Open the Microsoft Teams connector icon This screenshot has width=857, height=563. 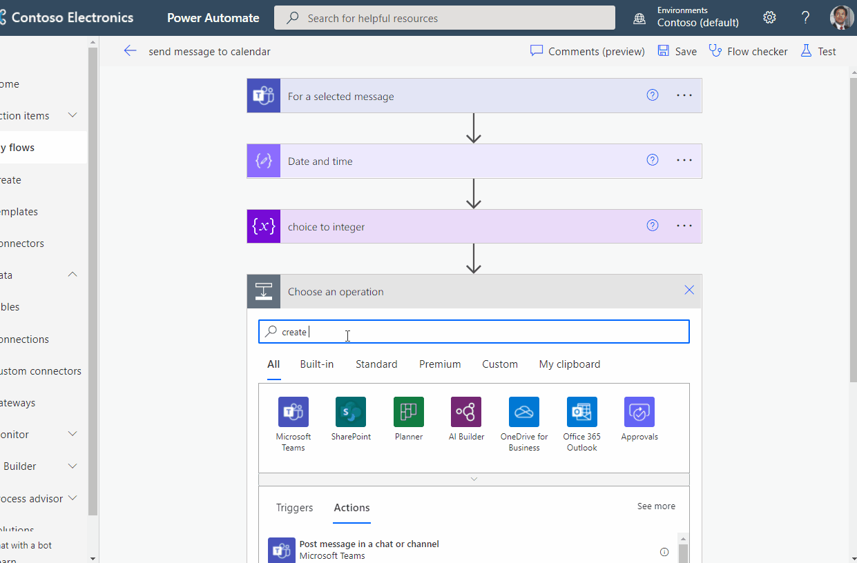pyautogui.click(x=293, y=412)
